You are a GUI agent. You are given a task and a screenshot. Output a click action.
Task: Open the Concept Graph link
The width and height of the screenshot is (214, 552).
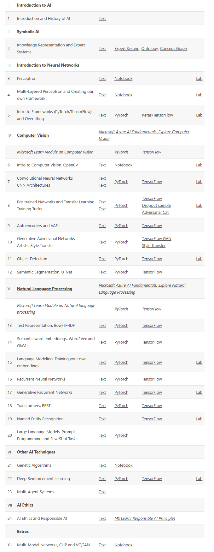point(173,49)
